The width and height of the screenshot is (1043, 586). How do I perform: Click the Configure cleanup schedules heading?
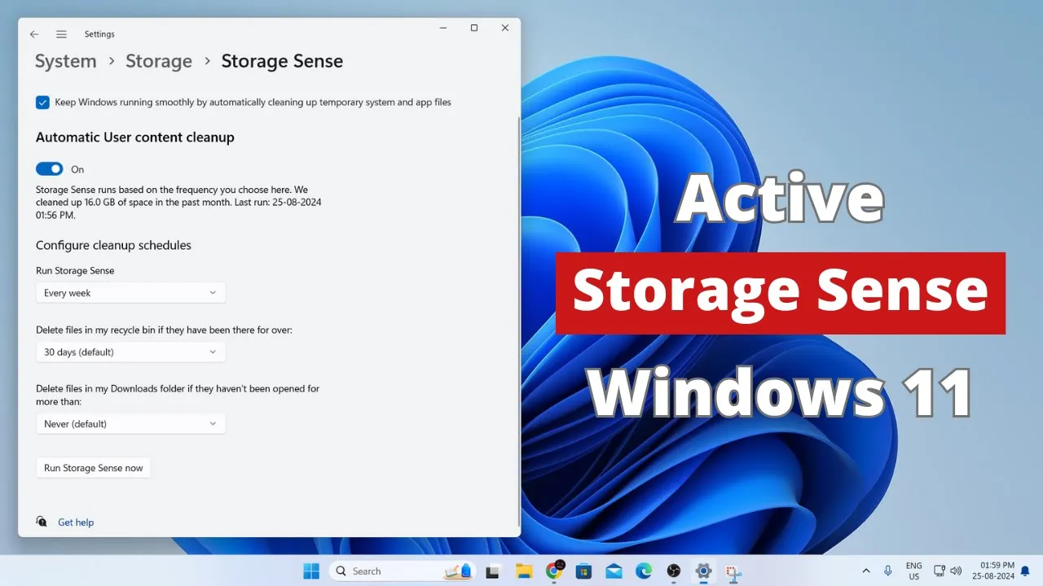113,245
